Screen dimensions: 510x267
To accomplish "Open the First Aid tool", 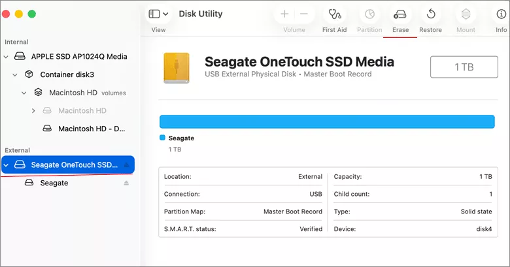I will [334, 14].
